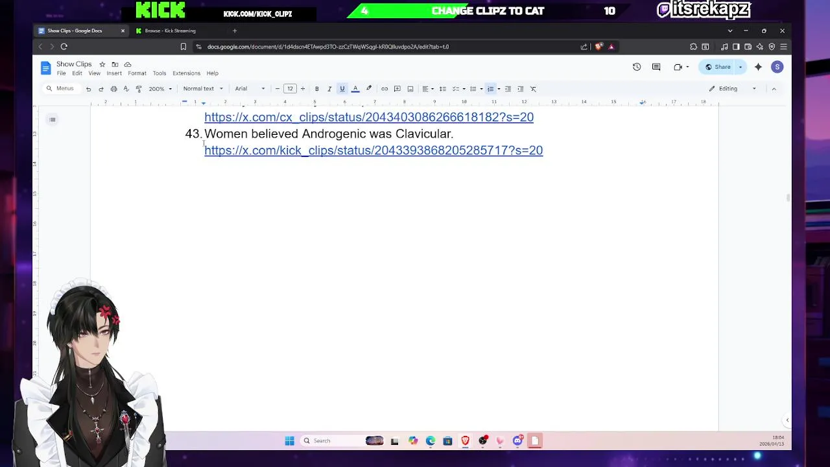Open the Arial font dropdown
Image resolution: width=830 pixels, height=467 pixels.
(250, 89)
